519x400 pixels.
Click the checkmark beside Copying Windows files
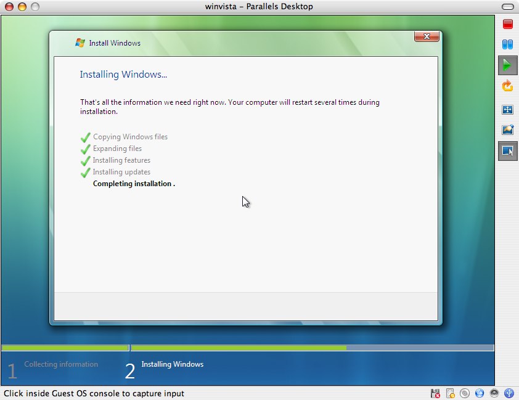(x=86, y=137)
